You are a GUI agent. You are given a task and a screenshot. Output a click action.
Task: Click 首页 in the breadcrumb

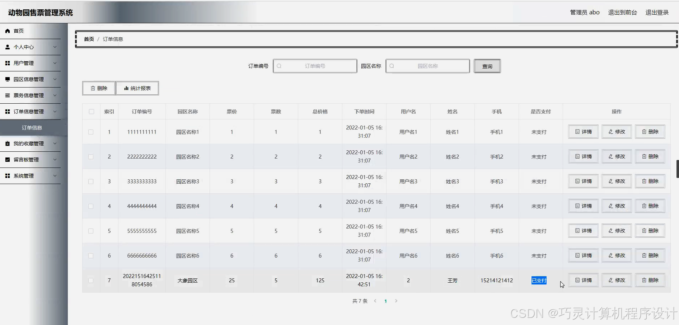89,39
